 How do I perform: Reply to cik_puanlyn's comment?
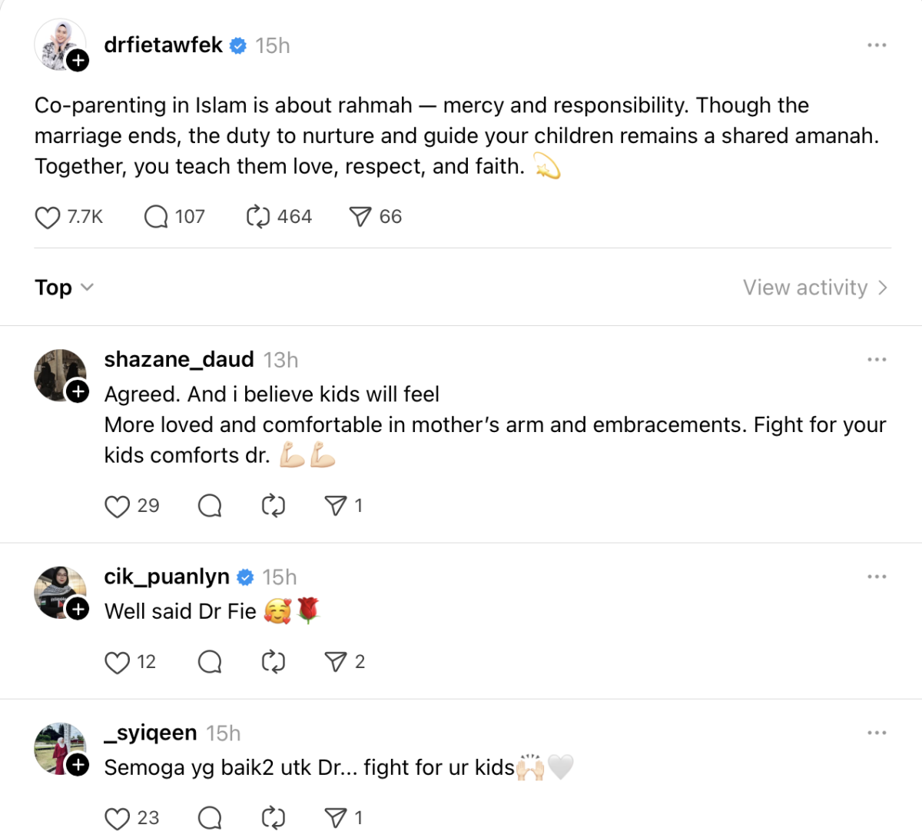[x=210, y=662]
